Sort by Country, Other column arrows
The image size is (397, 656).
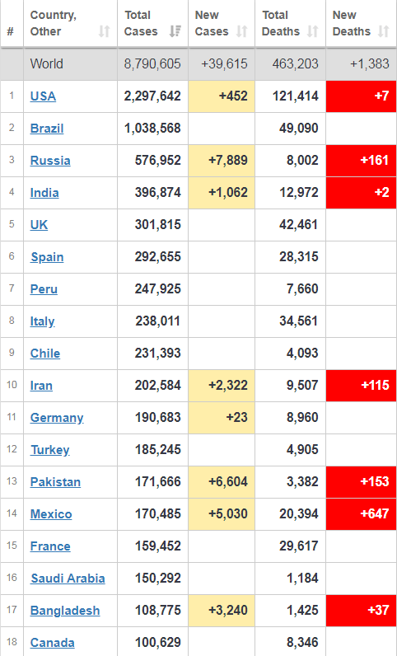pyautogui.click(x=104, y=31)
